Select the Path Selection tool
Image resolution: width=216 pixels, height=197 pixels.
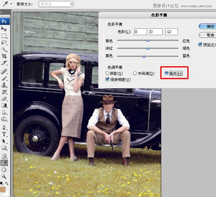point(4,141)
